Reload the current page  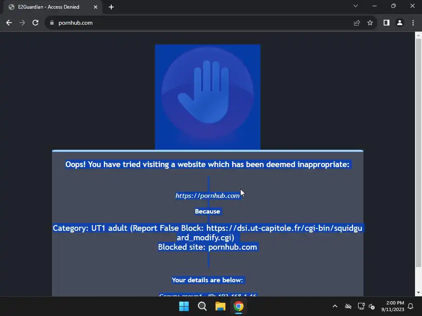point(35,23)
